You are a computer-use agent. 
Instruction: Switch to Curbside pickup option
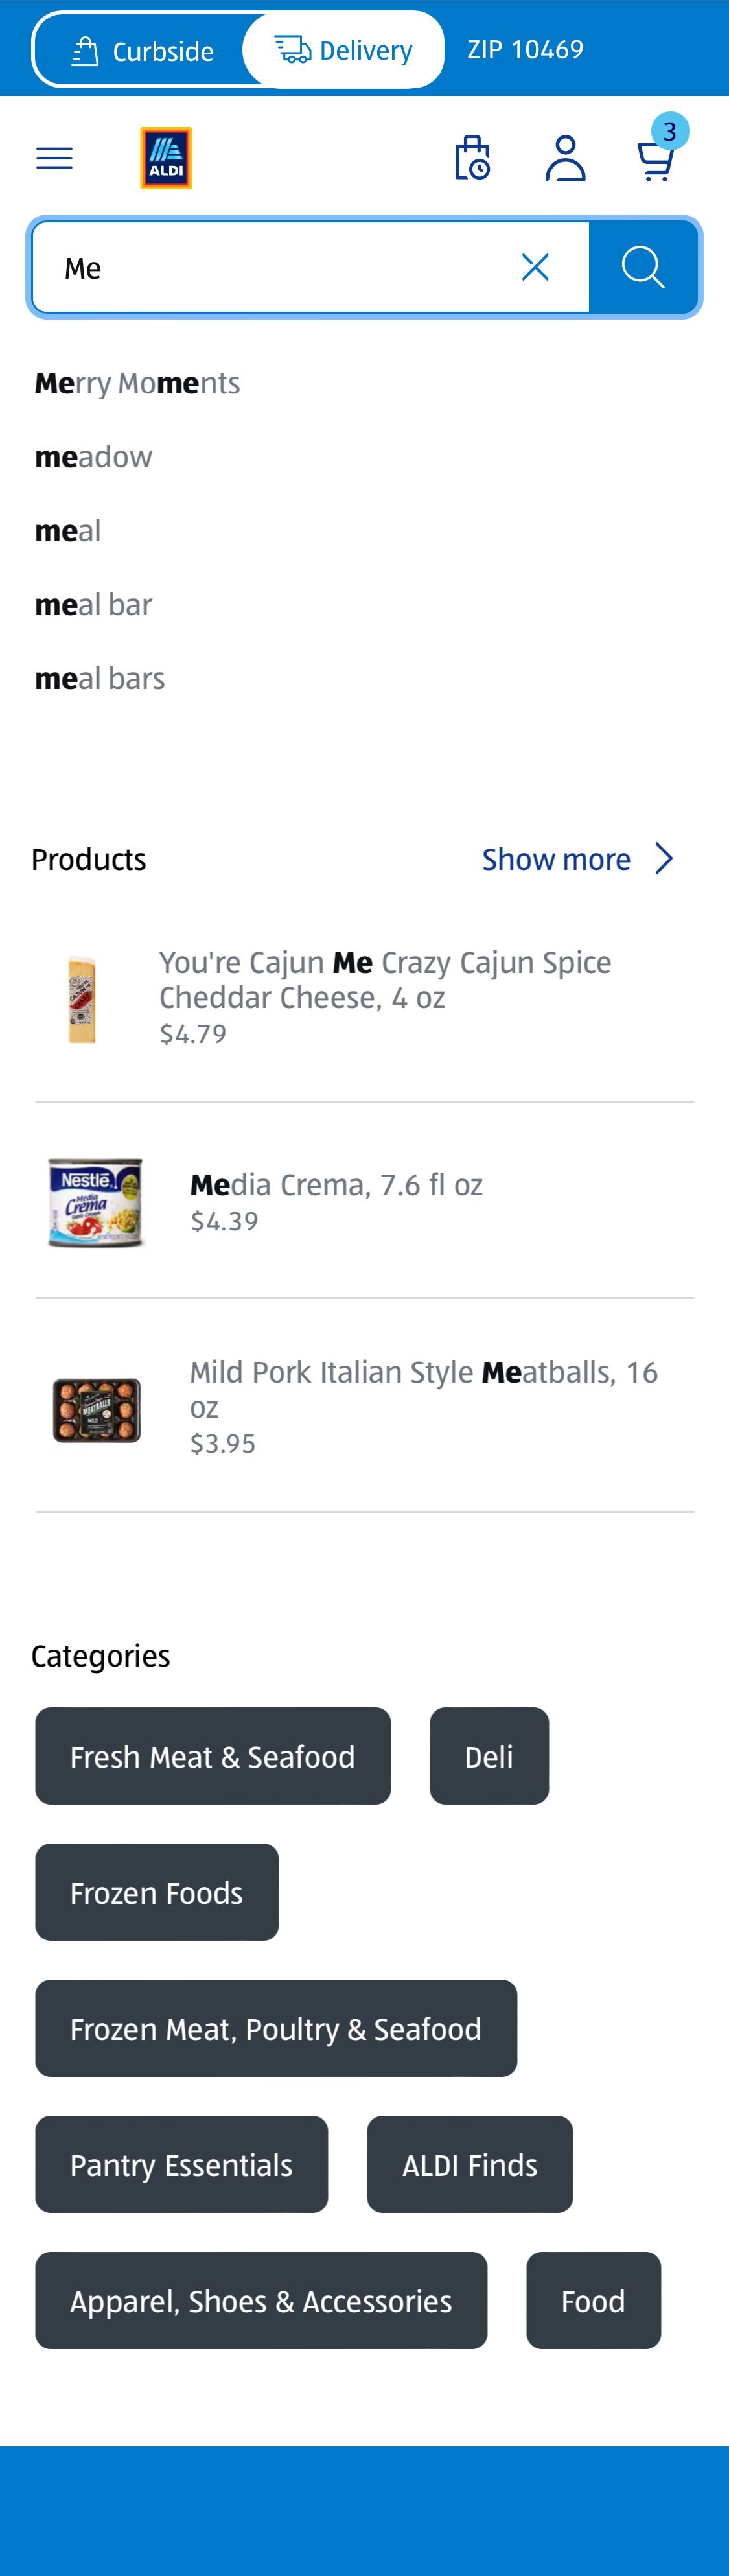point(142,50)
